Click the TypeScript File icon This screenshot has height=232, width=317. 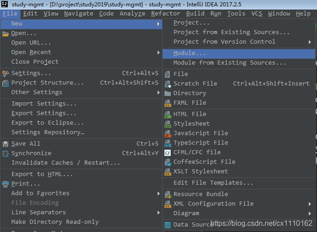pyautogui.click(x=168, y=143)
